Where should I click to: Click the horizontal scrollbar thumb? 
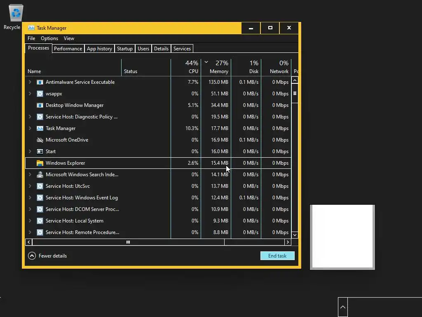[x=128, y=242]
